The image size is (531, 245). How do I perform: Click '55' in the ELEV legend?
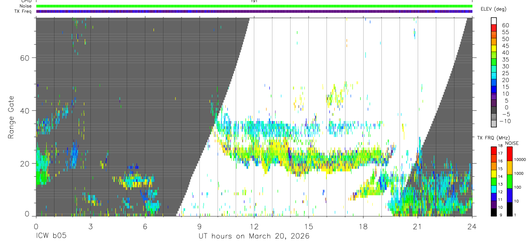(505, 32)
